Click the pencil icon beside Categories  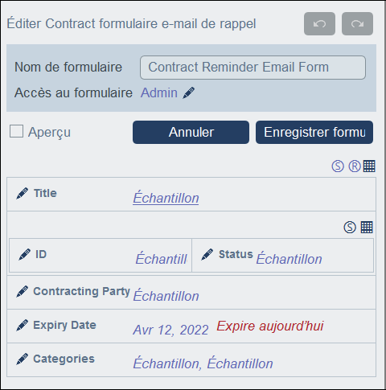pos(22,359)
